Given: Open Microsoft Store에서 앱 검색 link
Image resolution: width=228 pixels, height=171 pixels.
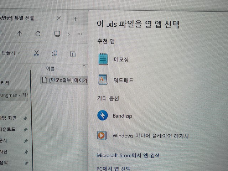Looking at the screenshot, I should 128,155.
